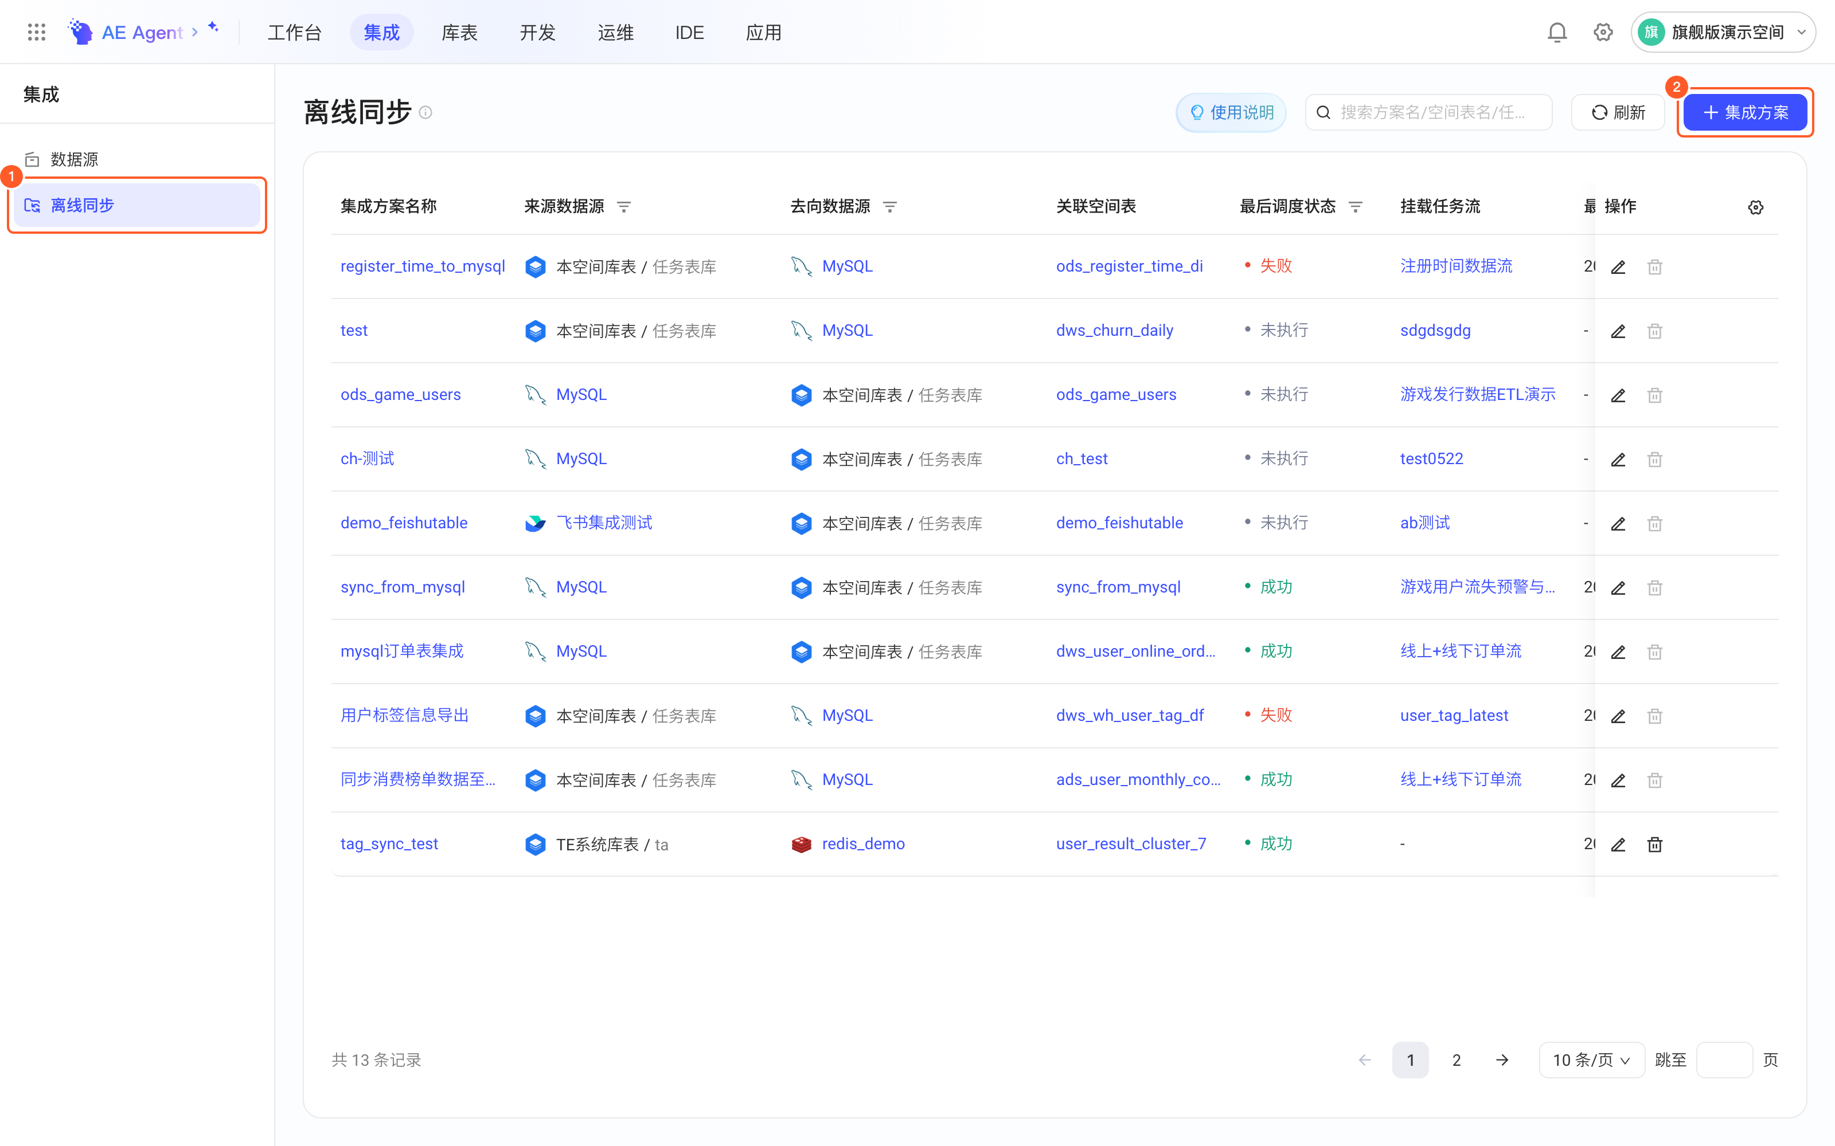Image resolution: width=1835 pixels, height=1146 pixels.
Task: Filter by 去向数据源 column
Action: [x=890, y=207]
